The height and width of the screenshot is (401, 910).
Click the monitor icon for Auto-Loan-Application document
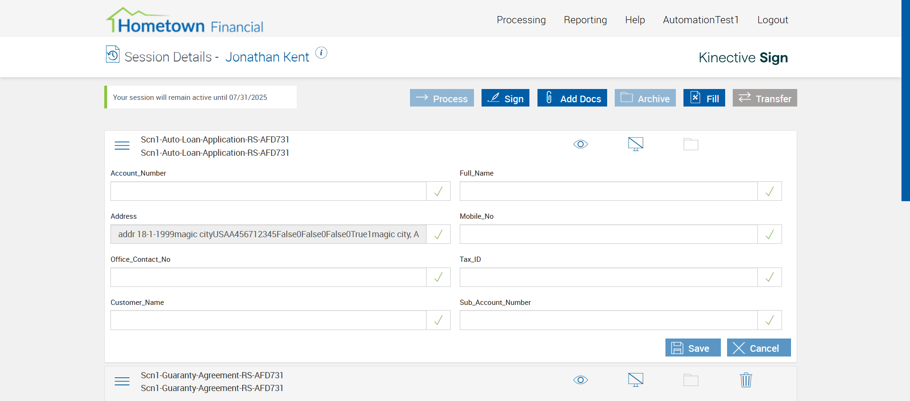point(636,144)
